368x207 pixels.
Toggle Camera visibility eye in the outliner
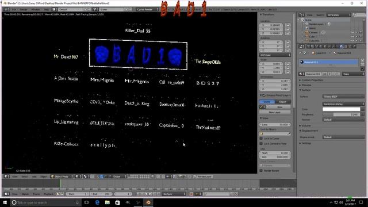352,32
